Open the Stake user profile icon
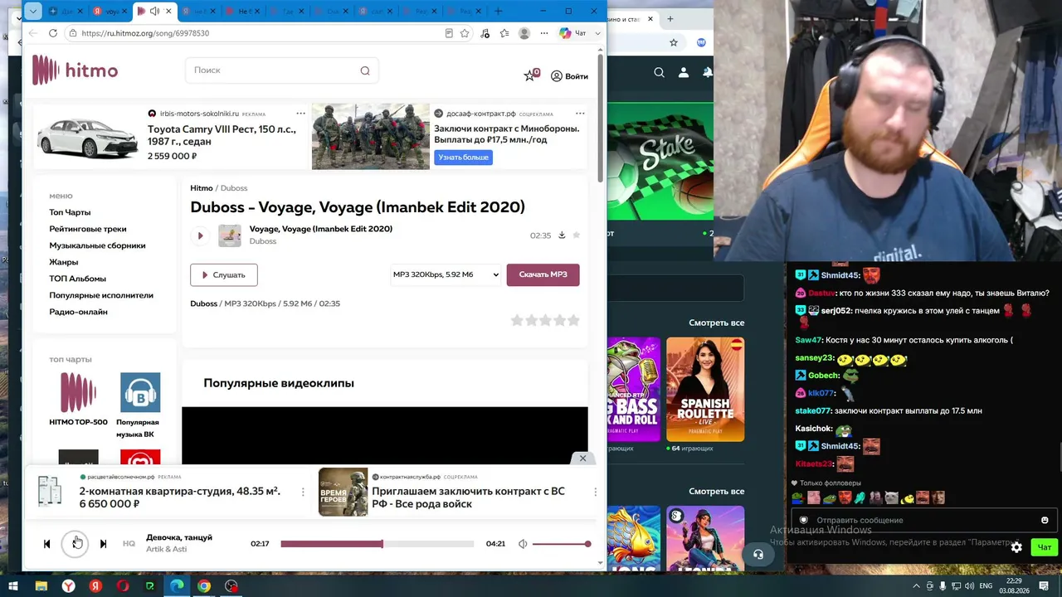Image resolution: width=1062 pixels, height=597 pixels. click(x=684, y=73)
